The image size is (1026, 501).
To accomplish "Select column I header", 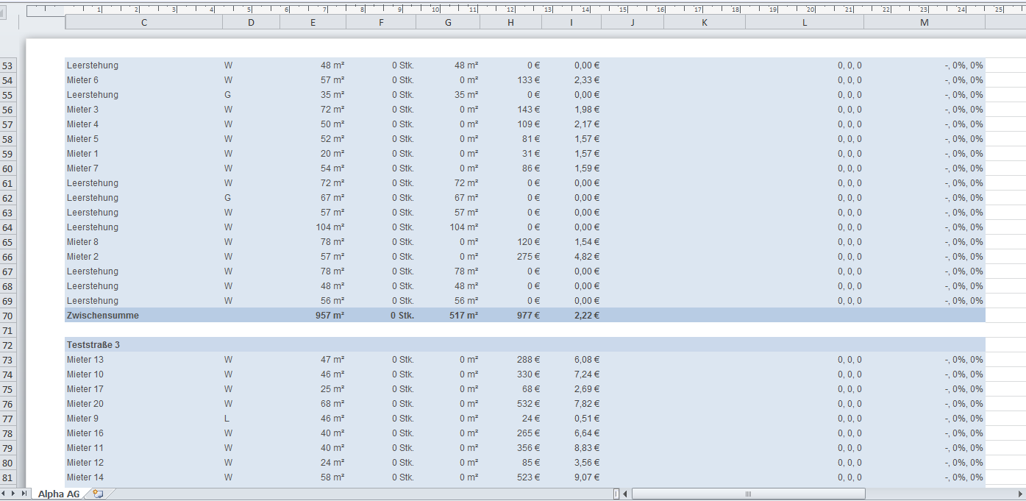I will click(x=571, y=23).
